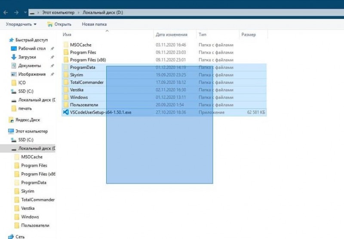Open MSOCache in the navigation tree
Image resolution: width=344 pixels, height=239 pixels.
click(x=32, y=157)
